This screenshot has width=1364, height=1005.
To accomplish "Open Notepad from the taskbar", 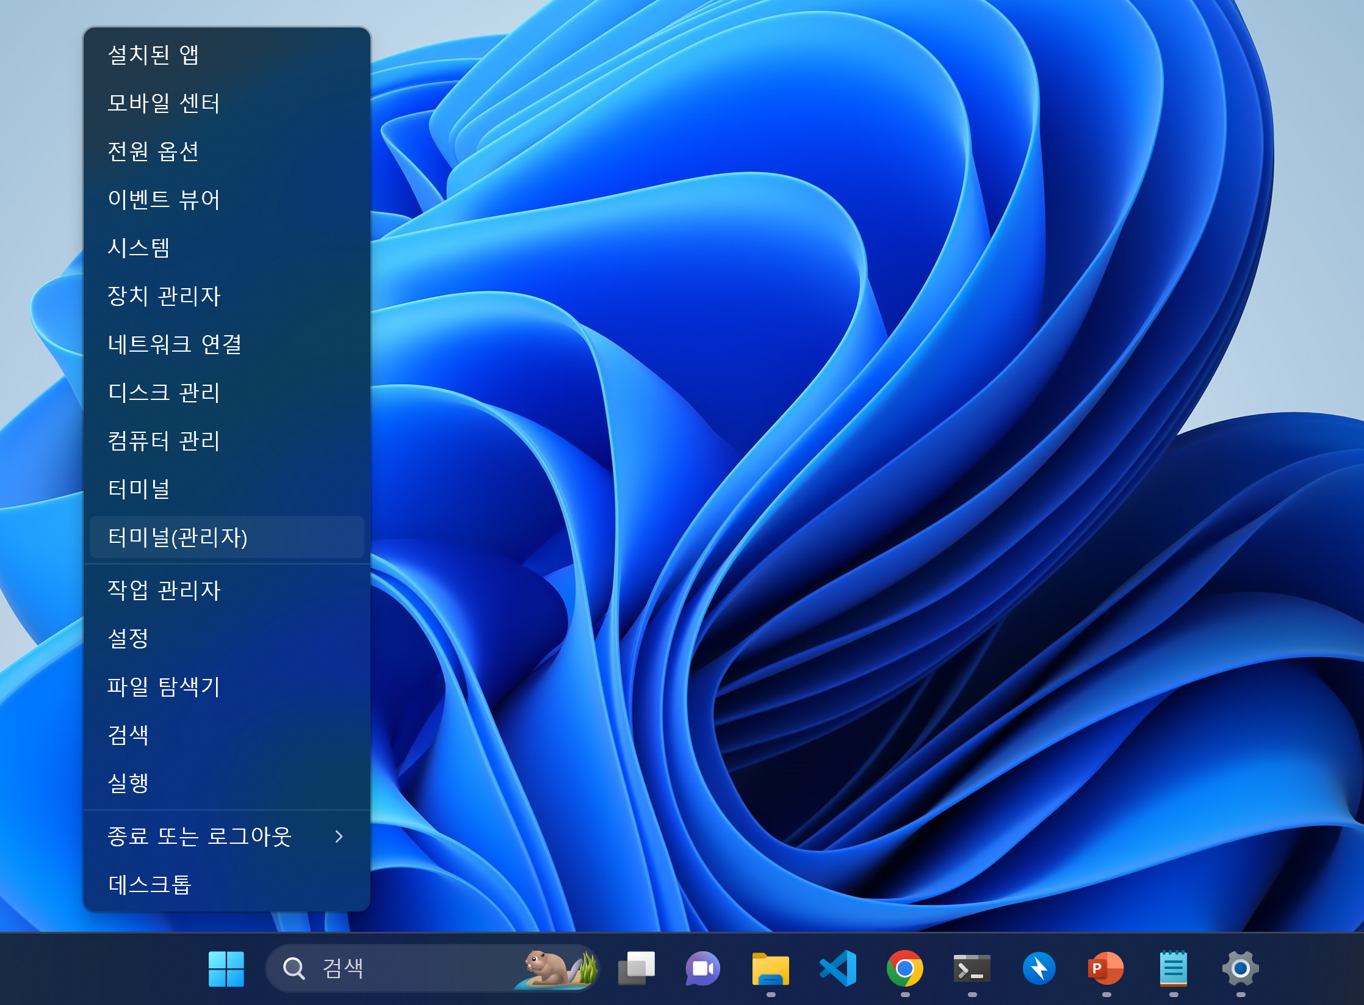I will 1173,968.
